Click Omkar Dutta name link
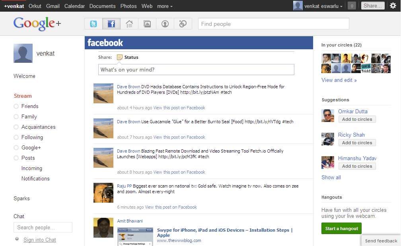 pyautogui.click(x=352, y=111)
